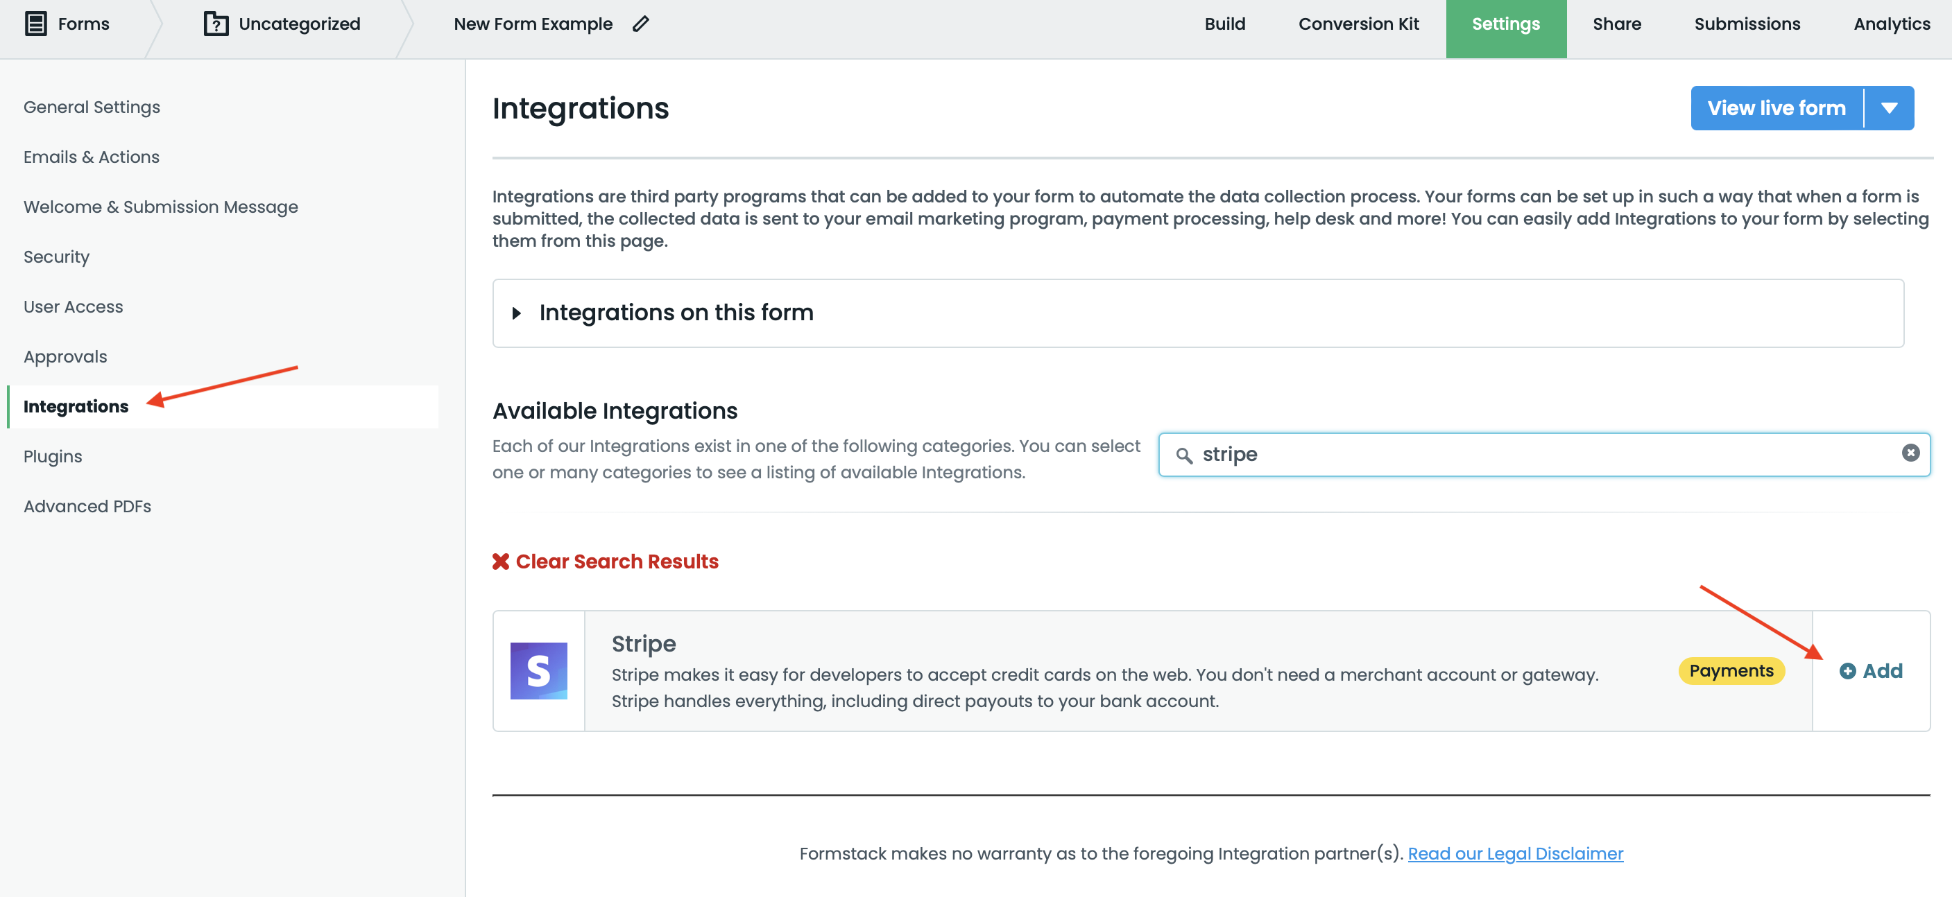The height and width of the screenshot is (897, 1952).
Task: Switch to the Build tab
Action: 1224,24
